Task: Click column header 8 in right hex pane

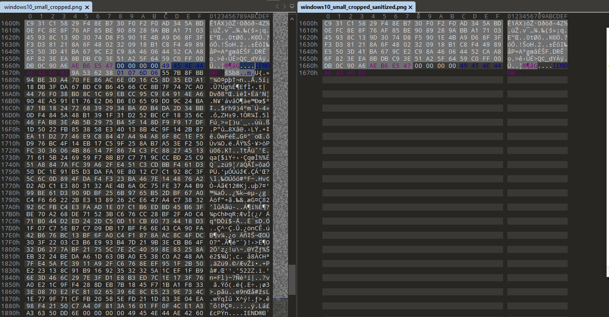Action: click(418, 17)
